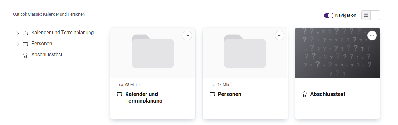The width and height of the screenshot is (398, 125).
Task: Select Kalender und Terminplanung in navigation tree
Action: coord(62,33)
